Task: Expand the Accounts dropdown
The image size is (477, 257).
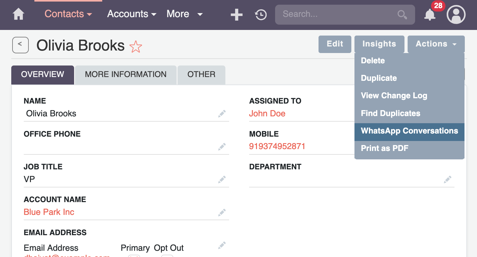Action: coord(131,14)
